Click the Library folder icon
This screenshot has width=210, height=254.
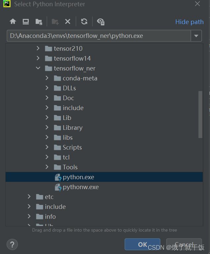(57, 127)
